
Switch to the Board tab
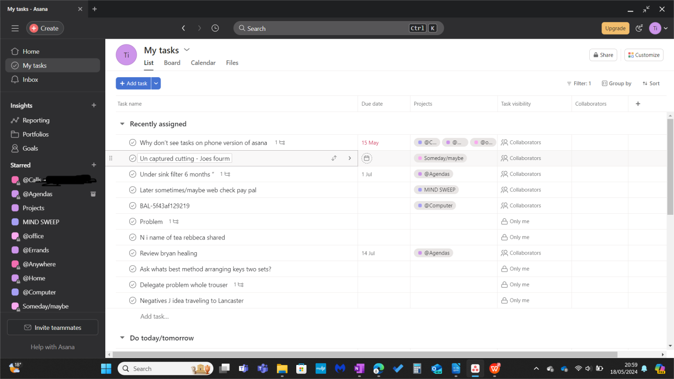coord(172,63)
